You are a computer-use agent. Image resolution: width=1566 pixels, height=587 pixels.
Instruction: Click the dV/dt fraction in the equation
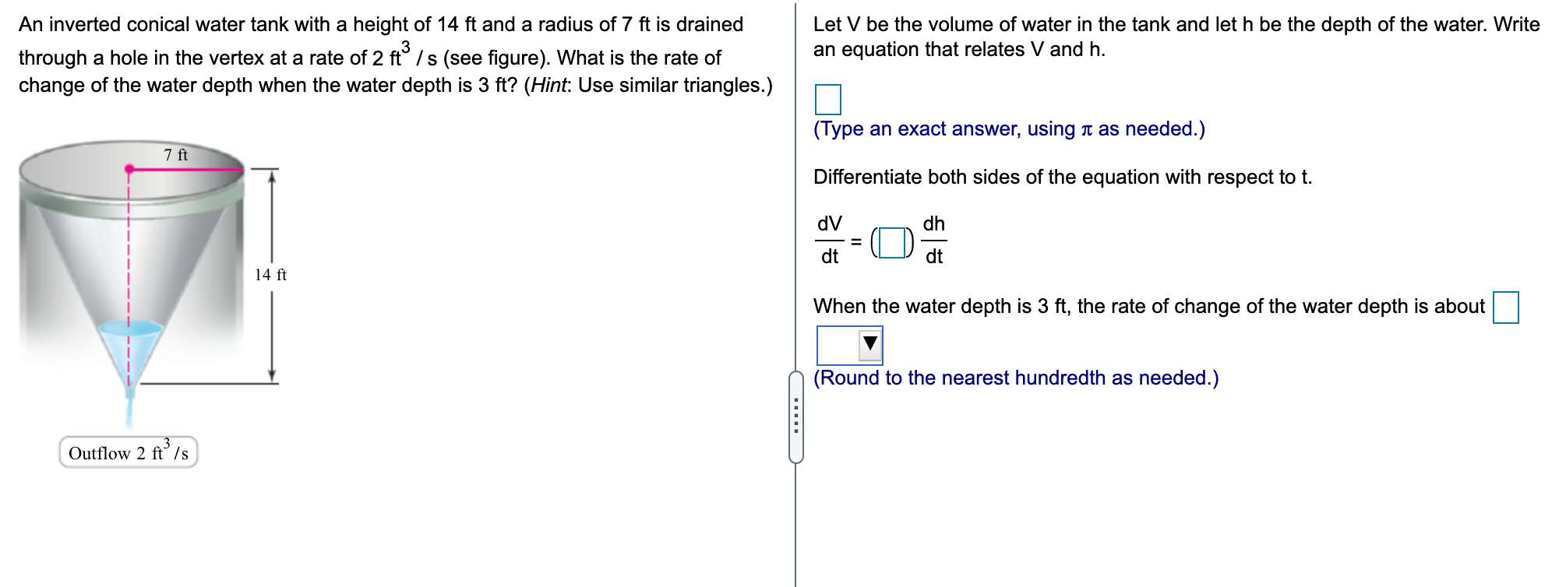(x=828, y=240)
